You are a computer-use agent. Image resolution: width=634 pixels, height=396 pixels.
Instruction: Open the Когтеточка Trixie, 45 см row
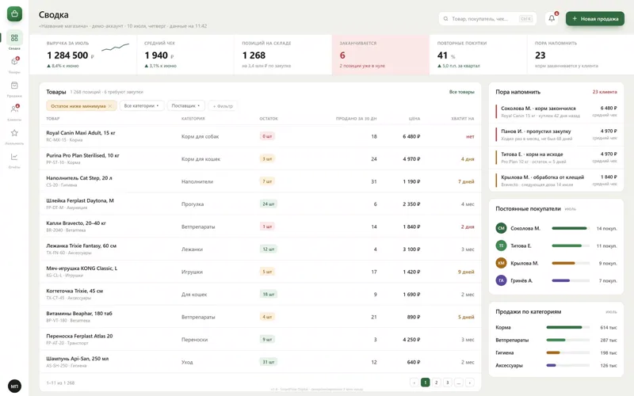coord(261,295)
